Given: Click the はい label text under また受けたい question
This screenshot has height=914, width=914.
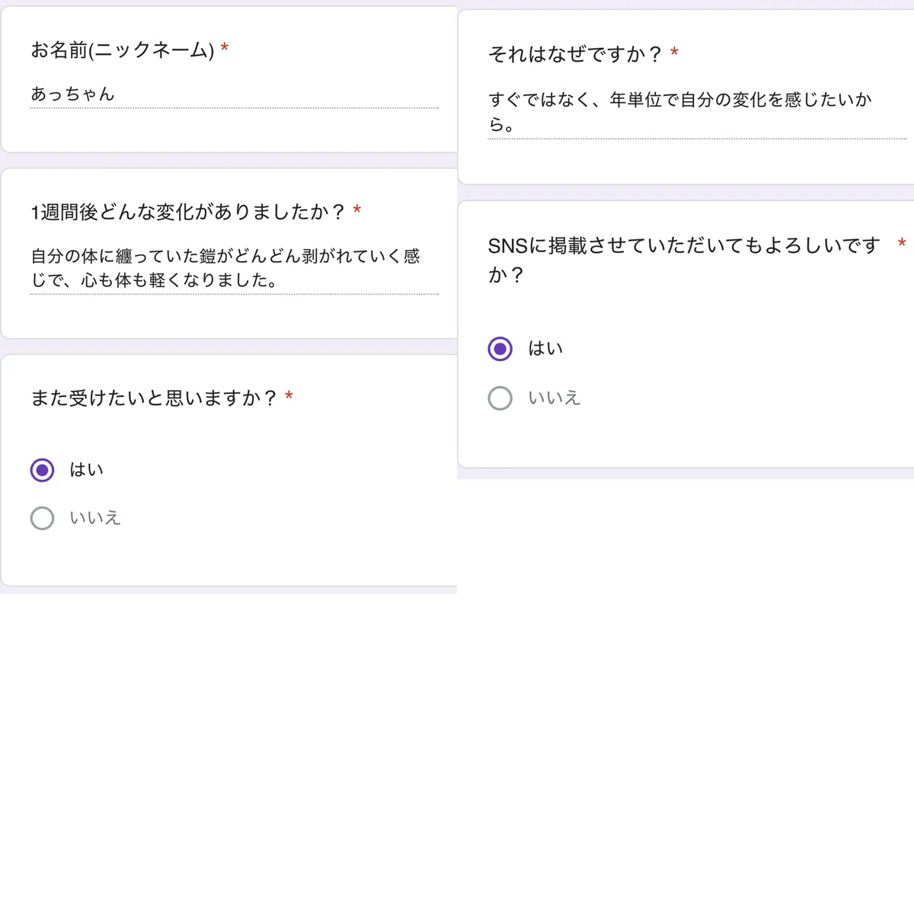Looking at the screenshot, I should [86, 470].
